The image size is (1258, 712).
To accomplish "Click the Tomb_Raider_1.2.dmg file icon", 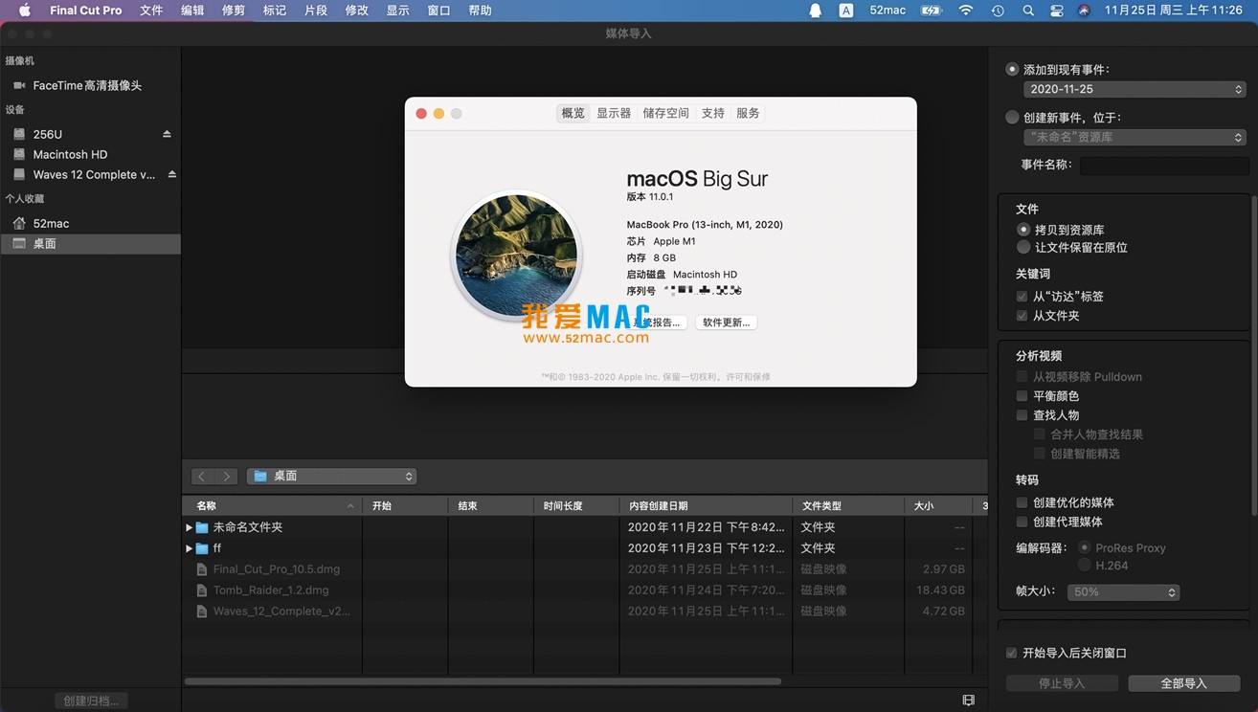I will pos(202,590).
